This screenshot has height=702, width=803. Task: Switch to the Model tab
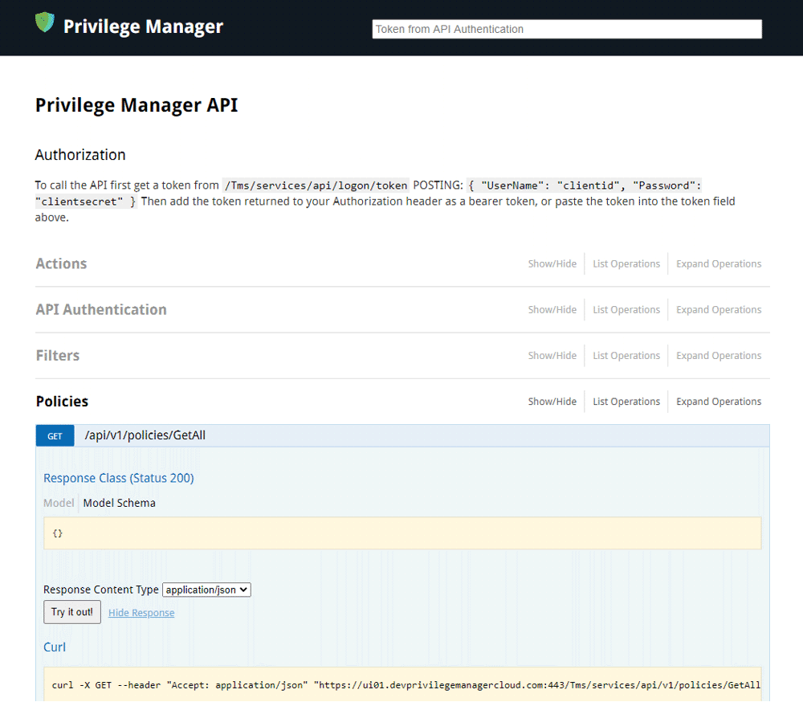pos(58,503)
